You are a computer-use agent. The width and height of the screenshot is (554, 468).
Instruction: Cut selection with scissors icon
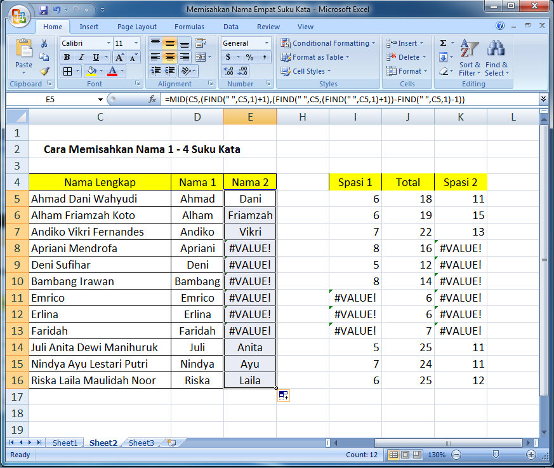44,43
